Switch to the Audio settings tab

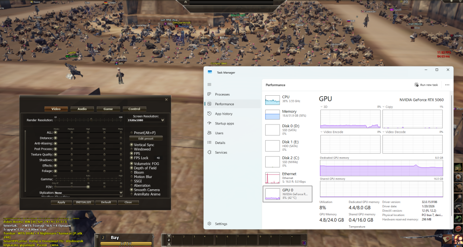[x=82, y=109]
